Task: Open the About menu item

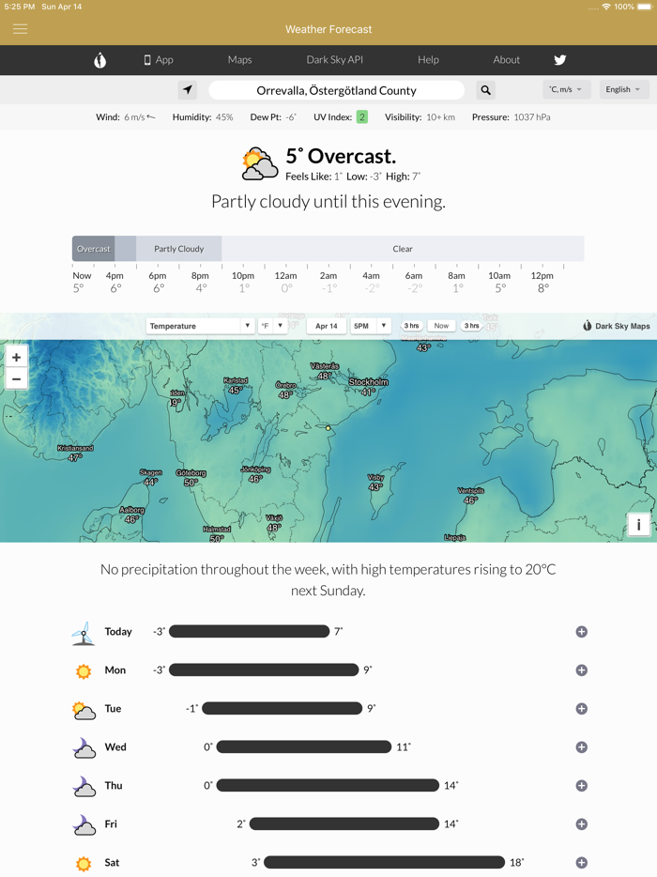Action: 507,60
